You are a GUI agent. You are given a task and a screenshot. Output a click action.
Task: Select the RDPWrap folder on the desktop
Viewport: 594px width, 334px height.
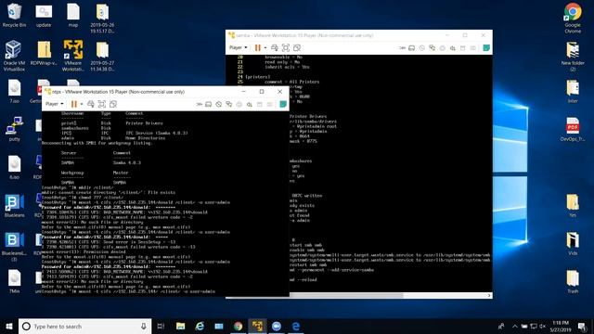coord(44,53)
